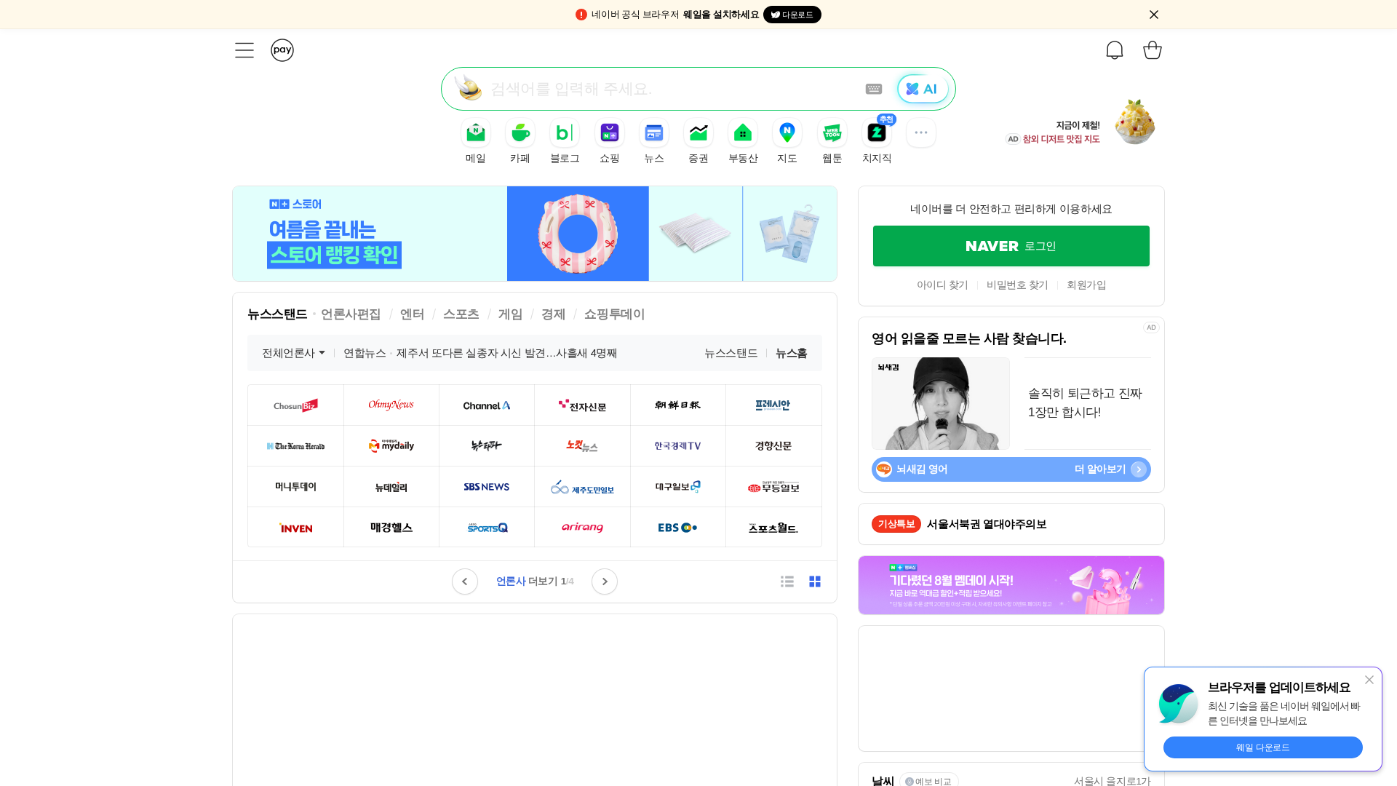
Task: Click the search input field
Action: (x=673, y=89)
